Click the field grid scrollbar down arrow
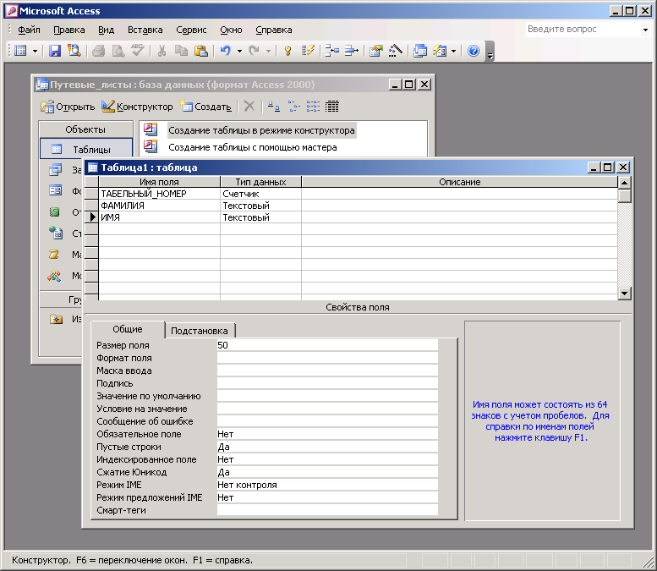Image resolution: width=657 pixels, height=571 pixels. pos(624,293)
